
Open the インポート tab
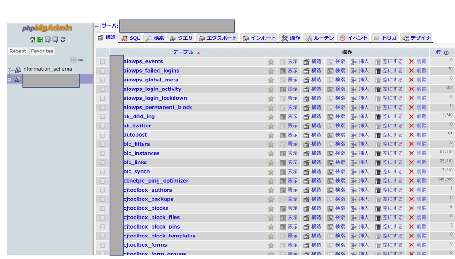(259, 38)
